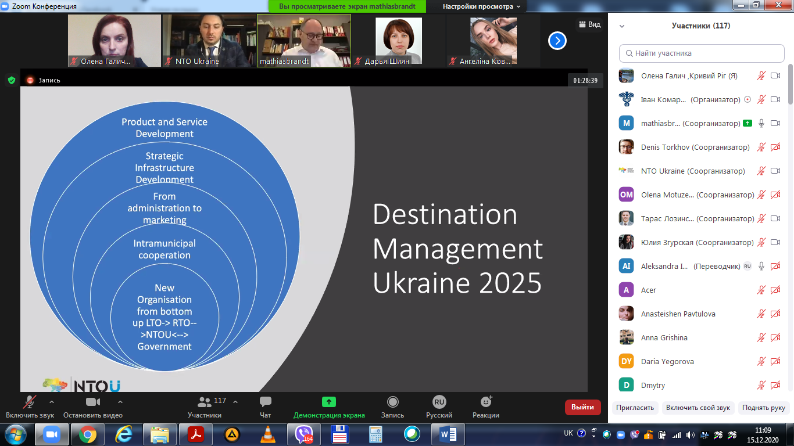Viewport: 794px width, 446px height.
Task: Select the Дарья Шиян video thumbnail
Action: point(399,41)
